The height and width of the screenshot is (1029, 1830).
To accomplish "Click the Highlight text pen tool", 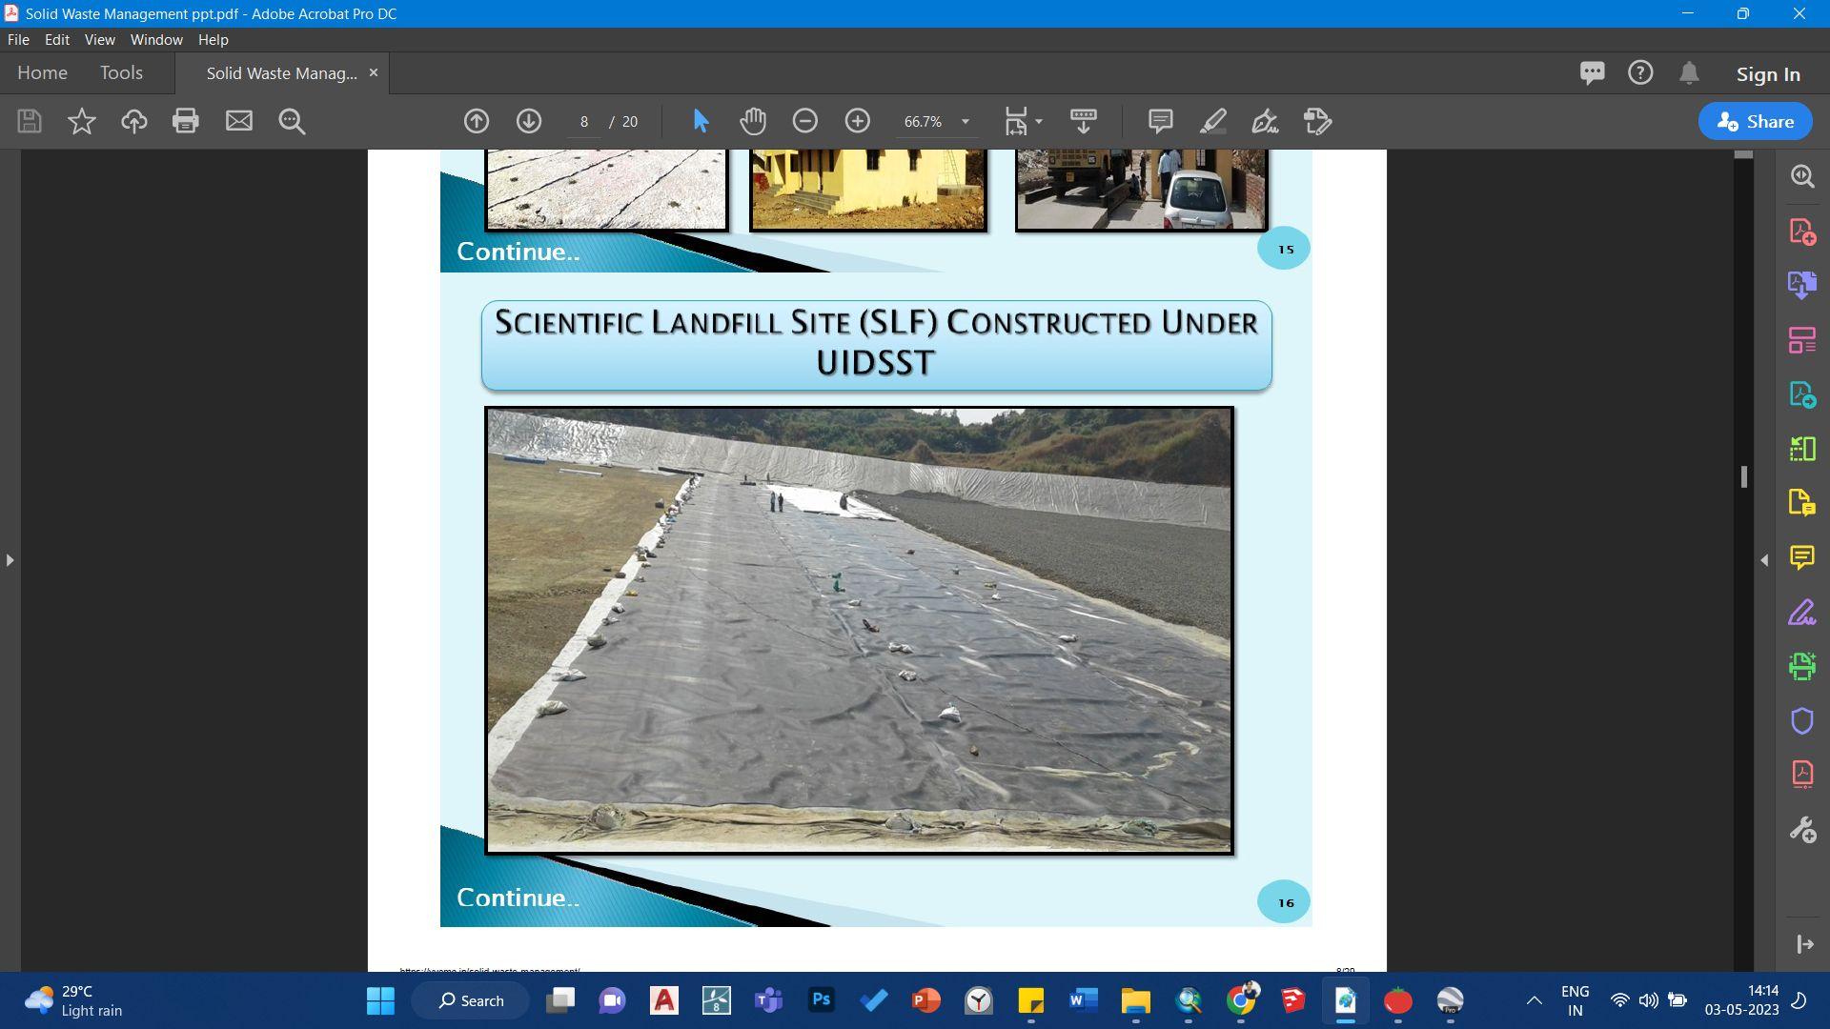I will point(1212,121).
